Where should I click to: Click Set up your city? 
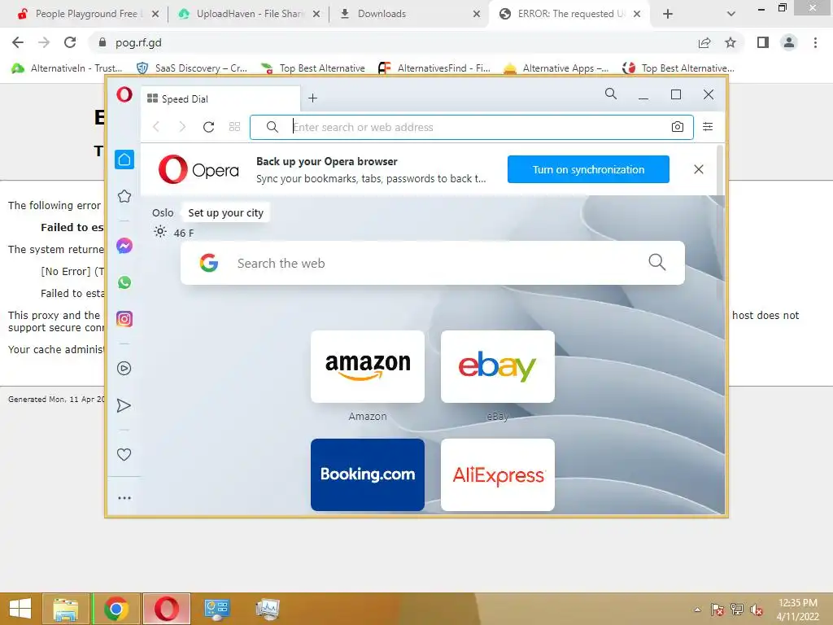click(226, 212)
